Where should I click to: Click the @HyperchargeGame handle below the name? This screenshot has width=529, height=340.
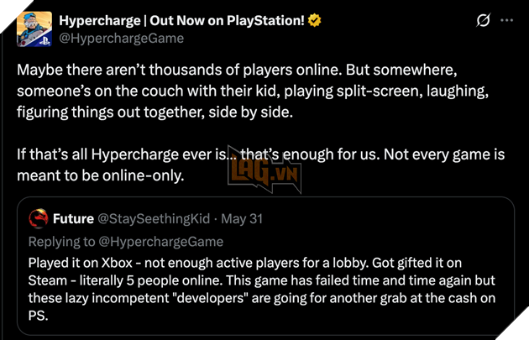pos(121,39)
